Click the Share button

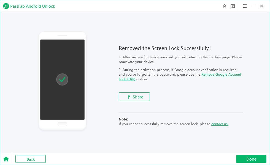[x=134, y=97]
